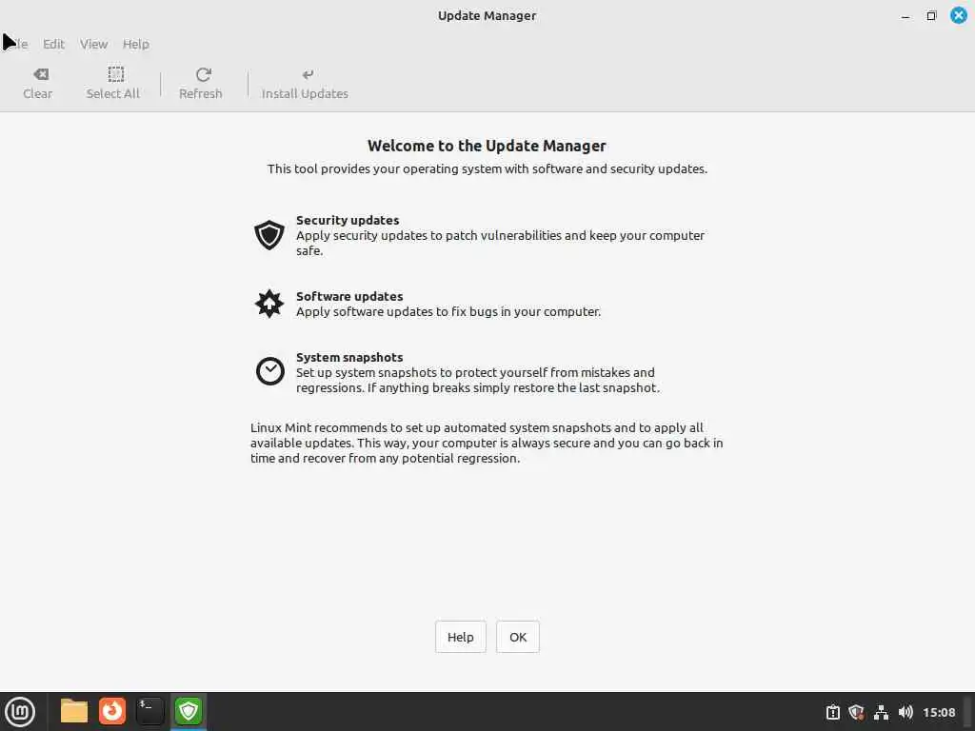This screenshot has width=975, height=731.
Task: Open the File menu
Action: 16,44
